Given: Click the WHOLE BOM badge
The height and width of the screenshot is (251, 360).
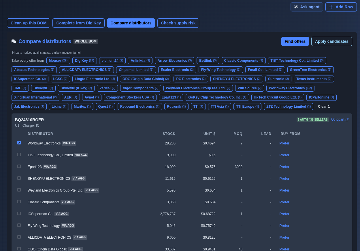Looking at the screenshot, I should [86, 41].
